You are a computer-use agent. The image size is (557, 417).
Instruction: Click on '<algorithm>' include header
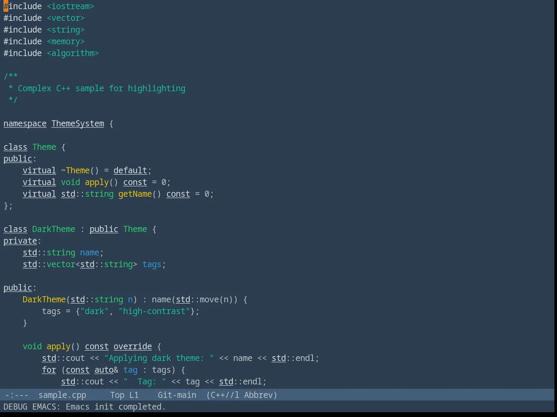pyautogui.click(x=73, y=53)
